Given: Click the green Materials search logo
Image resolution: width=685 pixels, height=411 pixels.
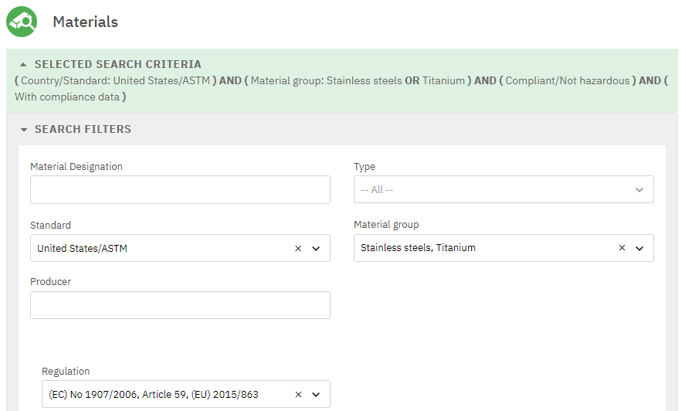Looking at the screenshot, I should (22, 22).
